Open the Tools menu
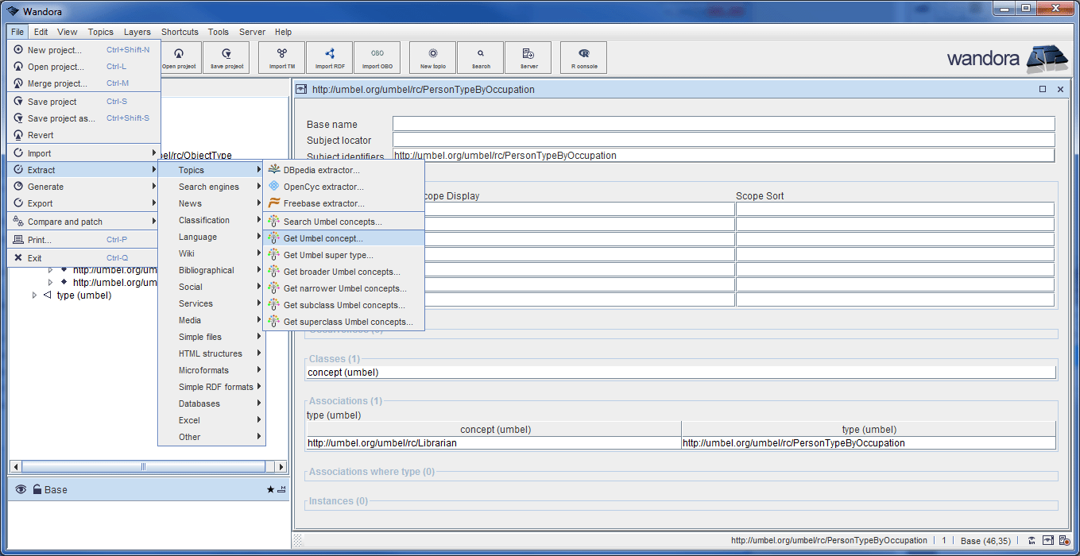 point(219,32)
